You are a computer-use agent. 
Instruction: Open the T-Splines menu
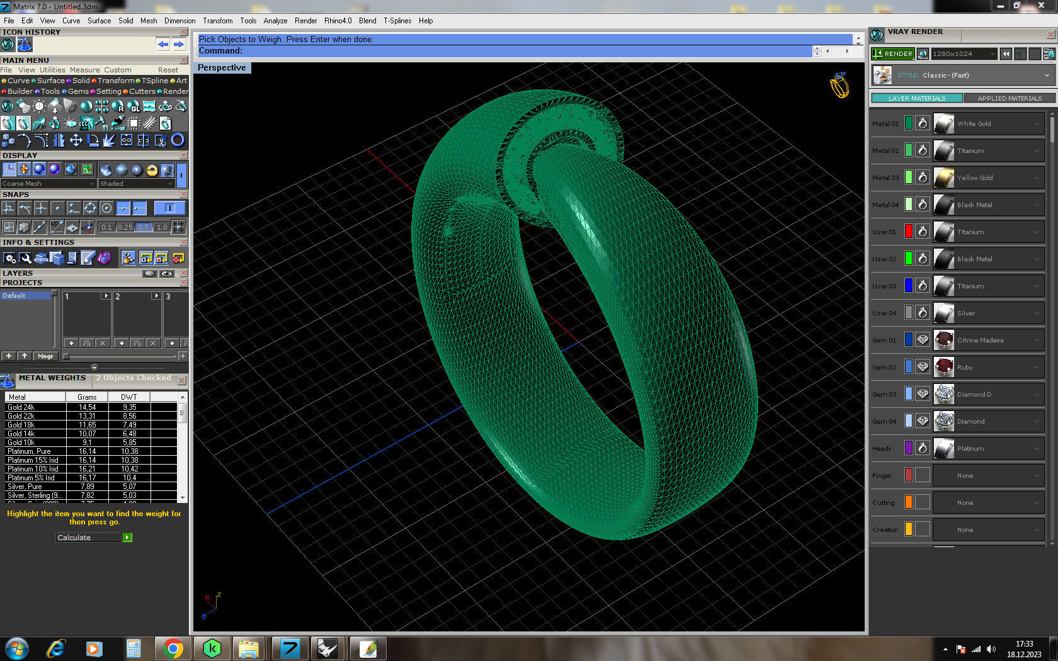pyautogui.click(x=397, y=21)
